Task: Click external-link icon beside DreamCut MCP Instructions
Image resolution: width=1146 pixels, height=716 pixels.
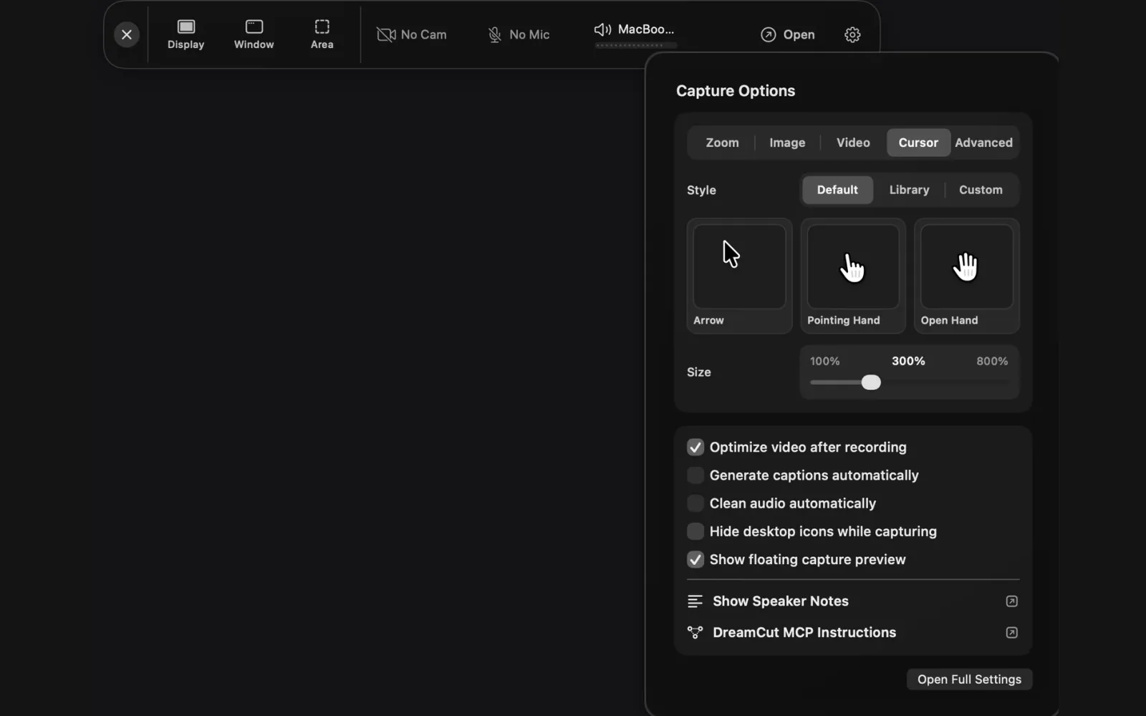Action: pos(1011,632)
